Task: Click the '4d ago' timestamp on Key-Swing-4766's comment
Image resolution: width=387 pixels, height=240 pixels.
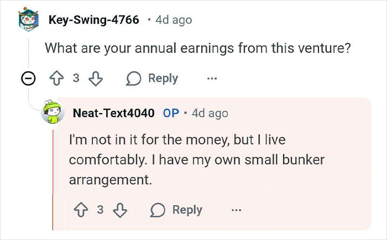Action: point(174,20)
